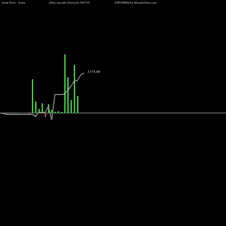Click the "(2day smooth) Charts for 938718" text

click(x=69, y=3)
